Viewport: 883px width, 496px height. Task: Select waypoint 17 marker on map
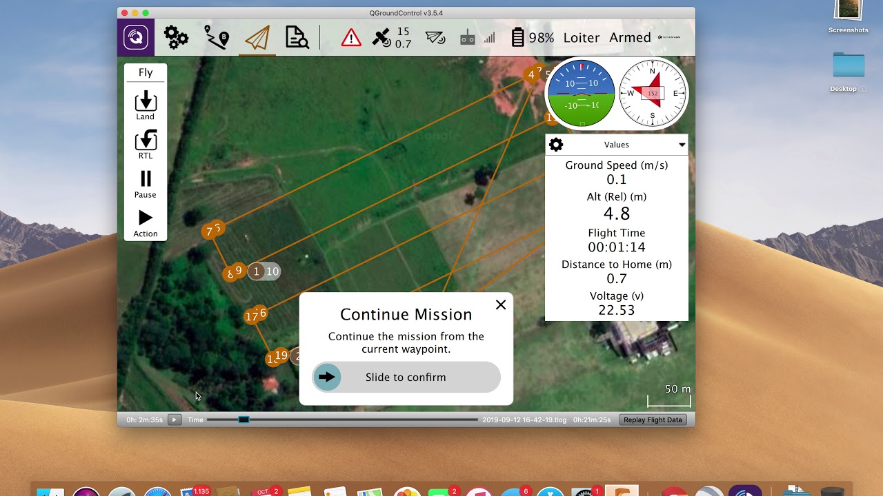point(251,317)
